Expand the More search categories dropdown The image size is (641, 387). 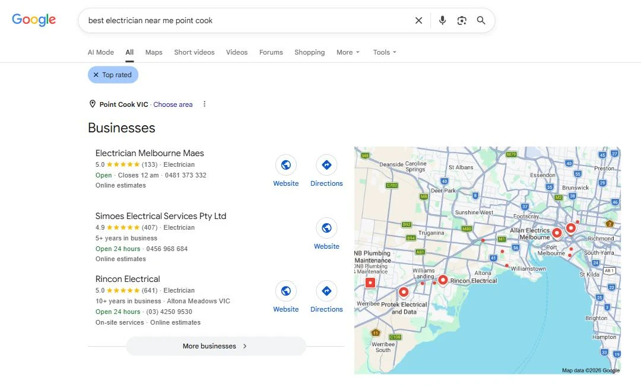(348, 52)
